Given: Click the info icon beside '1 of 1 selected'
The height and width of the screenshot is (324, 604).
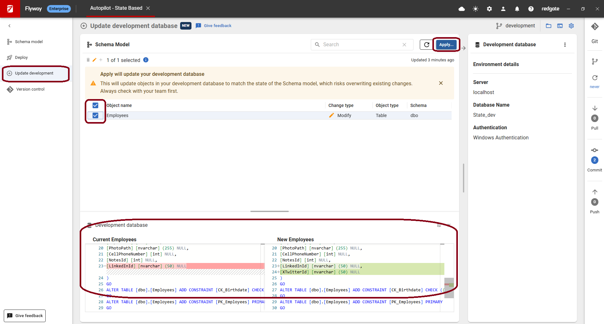Looking at the screenshot, I should (x=146, y=60).
